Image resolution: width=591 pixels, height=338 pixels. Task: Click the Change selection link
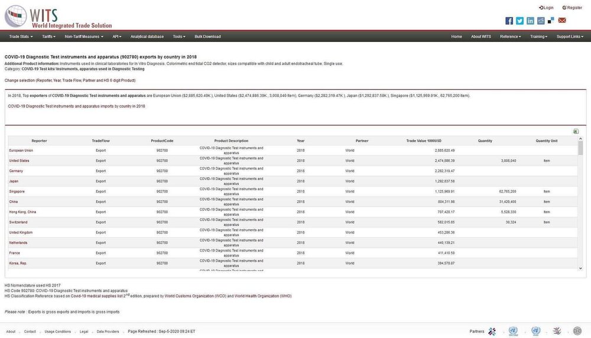coord(70,80)
